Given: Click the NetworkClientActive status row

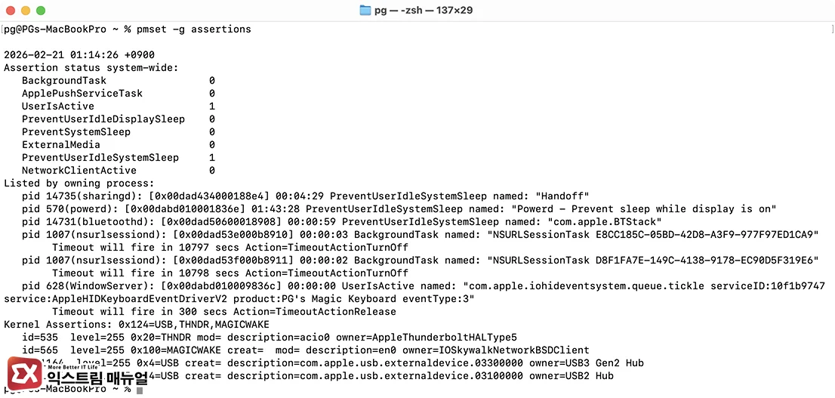Looking at the screenshot, I should coord(118,170).
